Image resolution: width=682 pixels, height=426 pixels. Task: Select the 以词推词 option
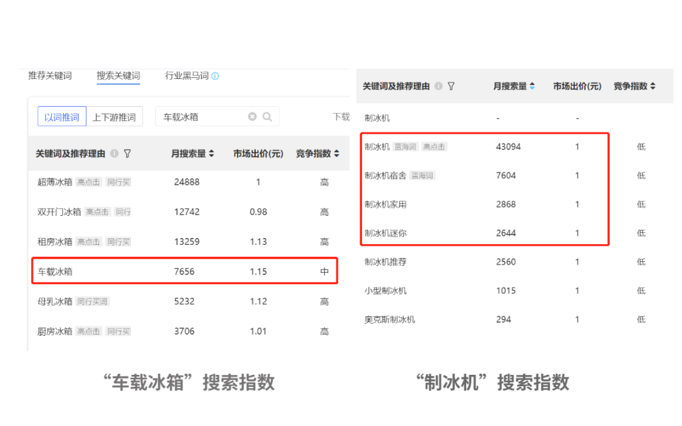pyautogui.click(x=61, y=116)
